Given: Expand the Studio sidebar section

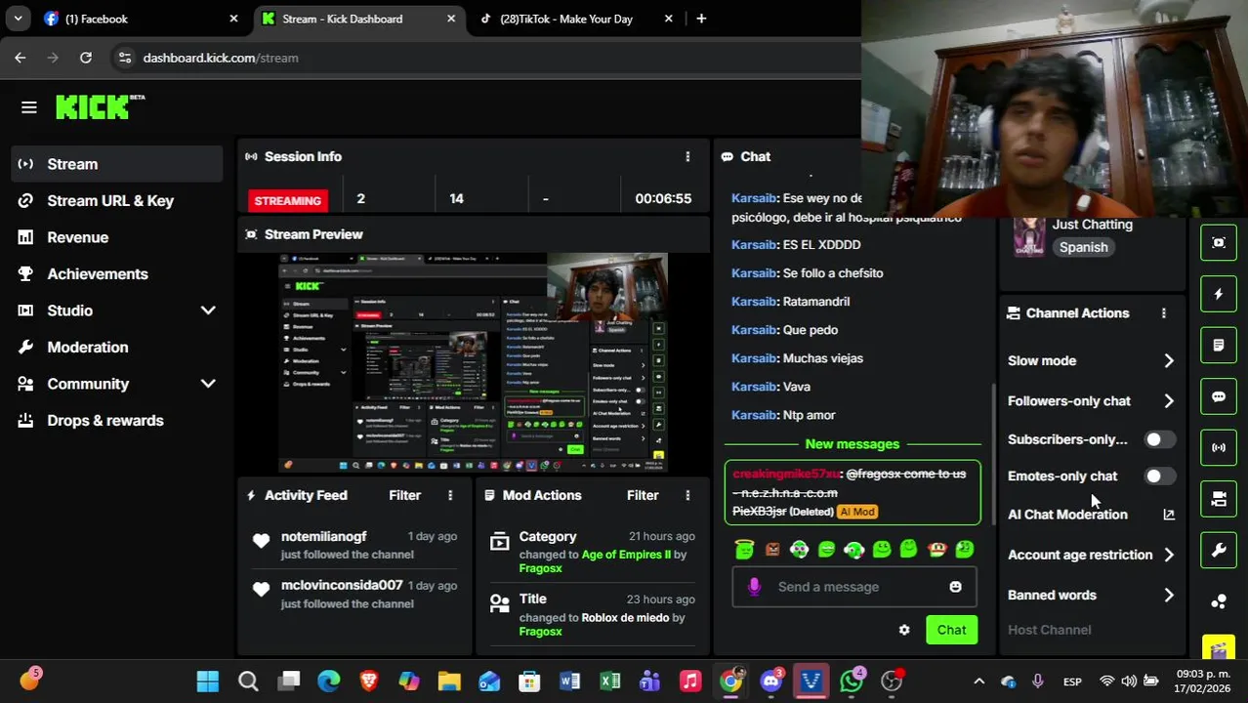Looking at the screenshot, I should (x=208, y=310).
